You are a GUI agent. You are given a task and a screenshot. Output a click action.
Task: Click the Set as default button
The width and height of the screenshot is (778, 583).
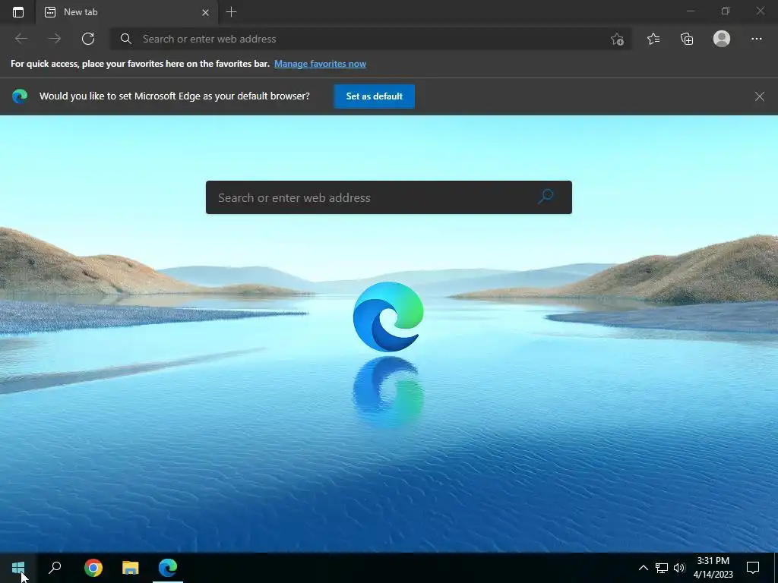pos(374,96)
